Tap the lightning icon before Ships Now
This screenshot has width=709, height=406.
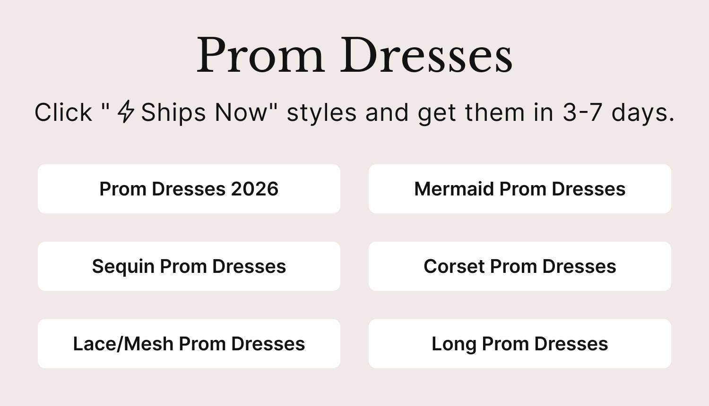pyautogui.click(x=126, y=112)
